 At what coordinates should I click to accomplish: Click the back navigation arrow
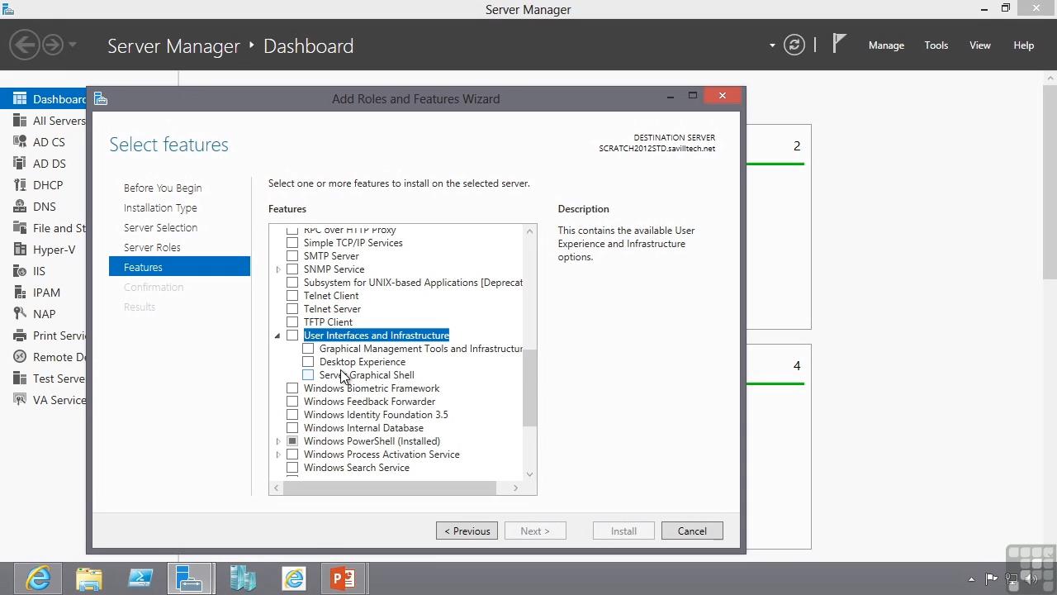coord(25,45)
